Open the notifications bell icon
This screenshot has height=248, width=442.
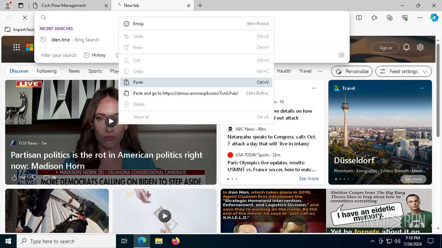tap(406, 48)
